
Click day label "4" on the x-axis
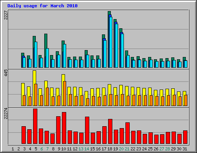coord(30,149)
